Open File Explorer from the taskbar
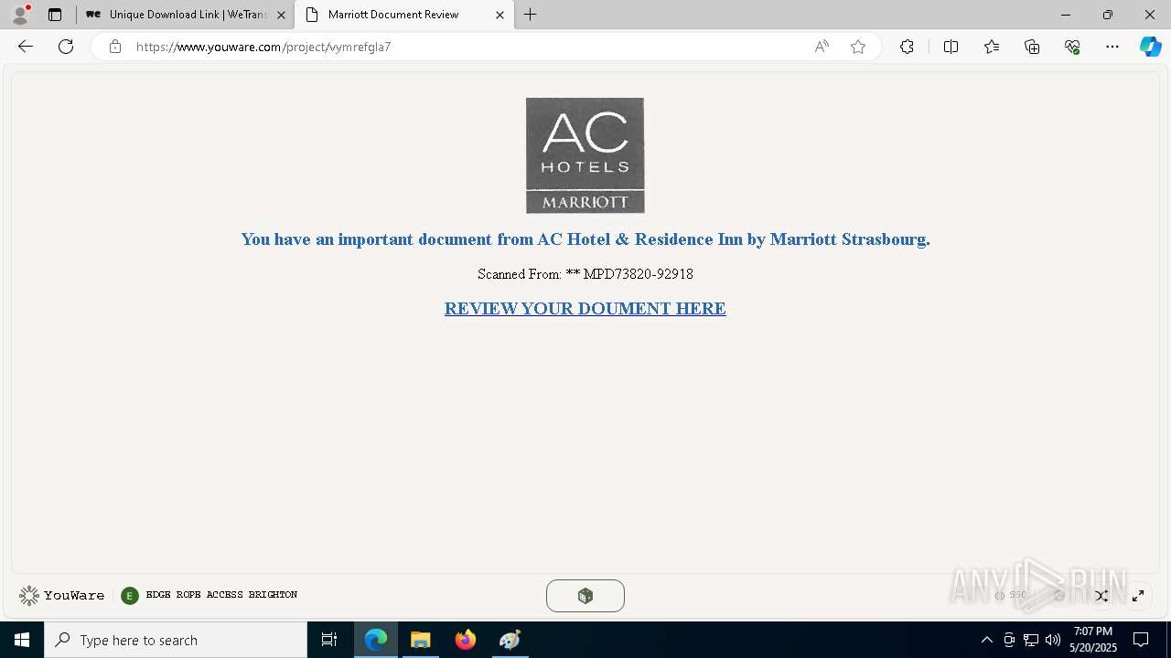 421,640
